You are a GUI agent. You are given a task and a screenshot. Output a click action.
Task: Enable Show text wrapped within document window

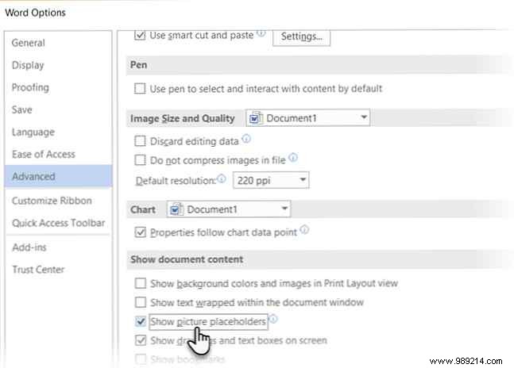point(141,302)
